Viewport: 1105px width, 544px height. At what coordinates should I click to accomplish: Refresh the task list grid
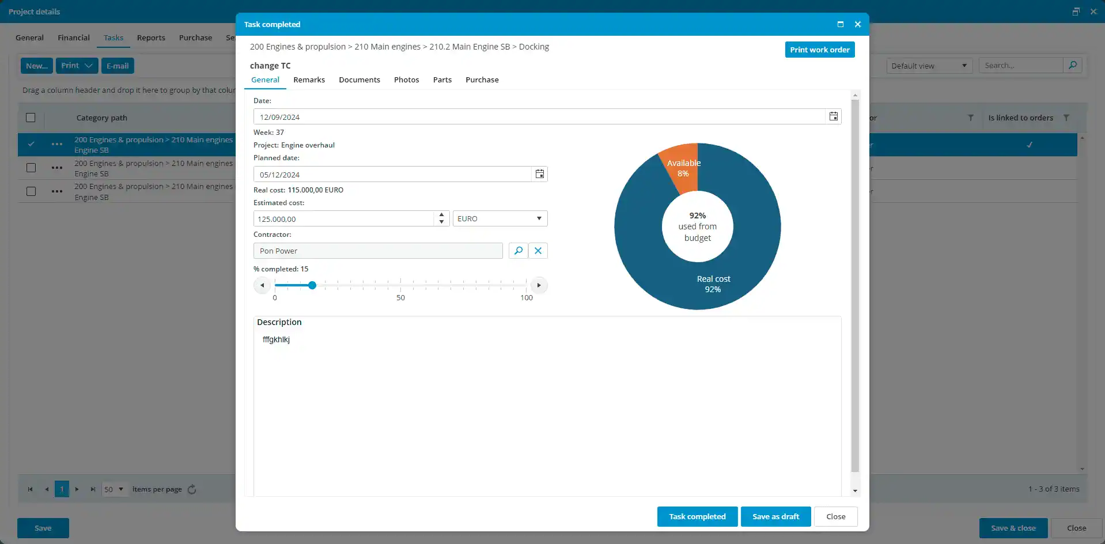point(192,489)
